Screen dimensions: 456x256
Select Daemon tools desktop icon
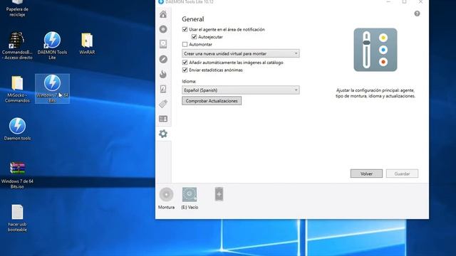(17, 129)
